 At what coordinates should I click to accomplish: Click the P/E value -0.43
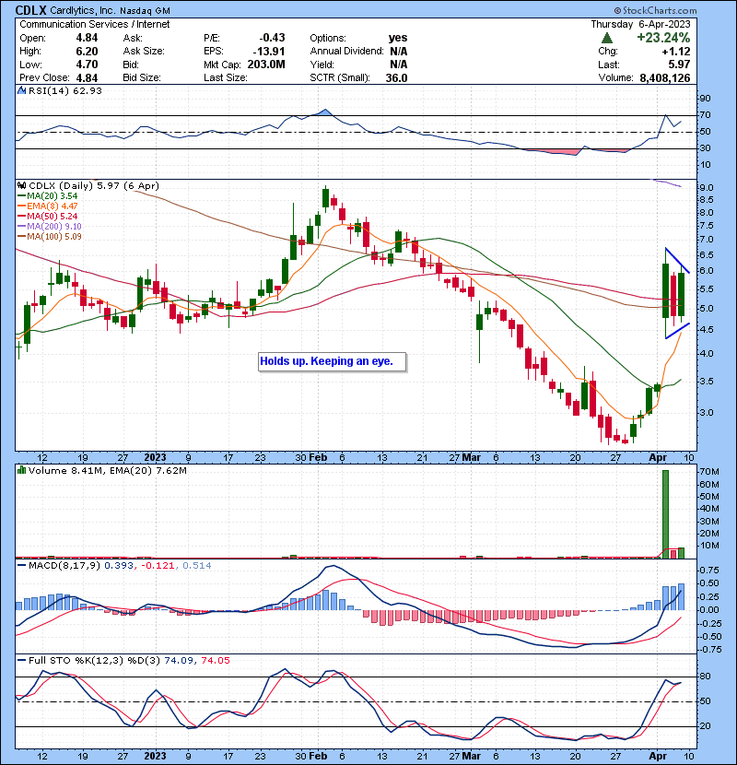(272, 38)
